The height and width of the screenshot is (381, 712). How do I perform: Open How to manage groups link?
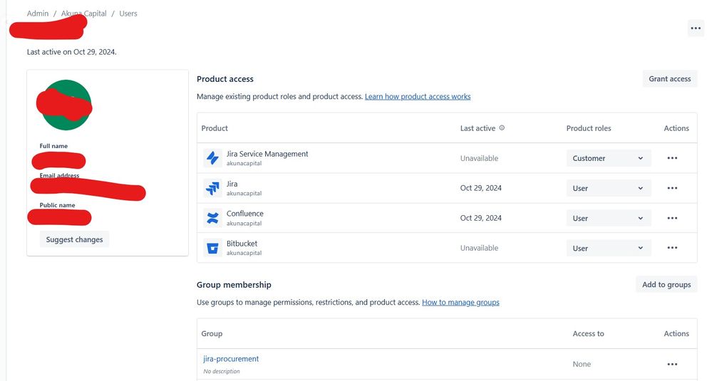pyautogui.click(x=460, y=302)
